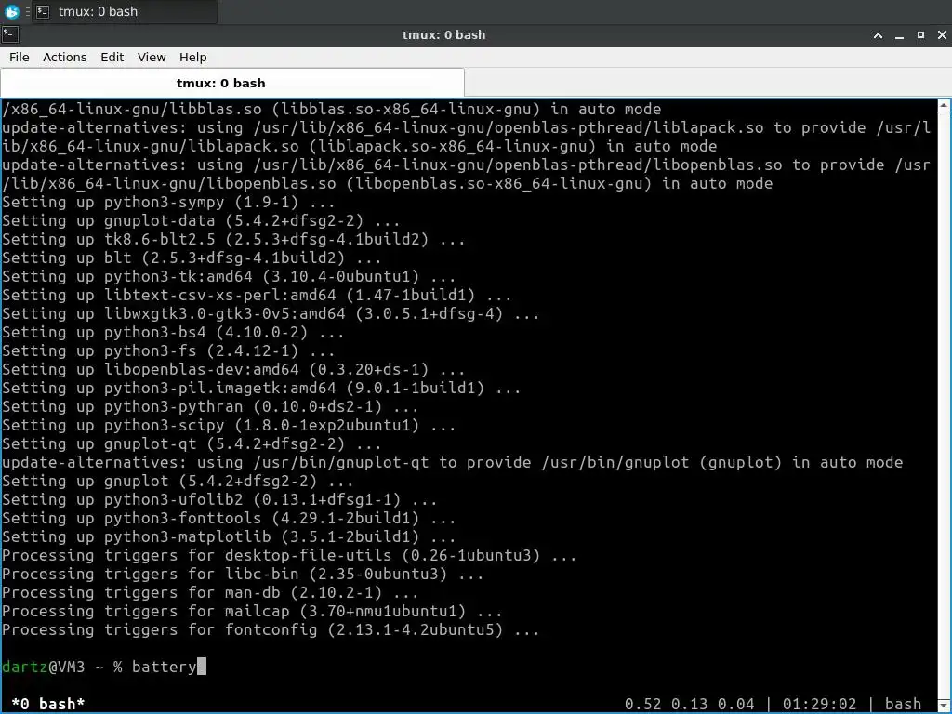Click the 'Setting up tk8.6-blt2.5' line
The width and height of the screenshot is (952, 714).
point(233,239)
